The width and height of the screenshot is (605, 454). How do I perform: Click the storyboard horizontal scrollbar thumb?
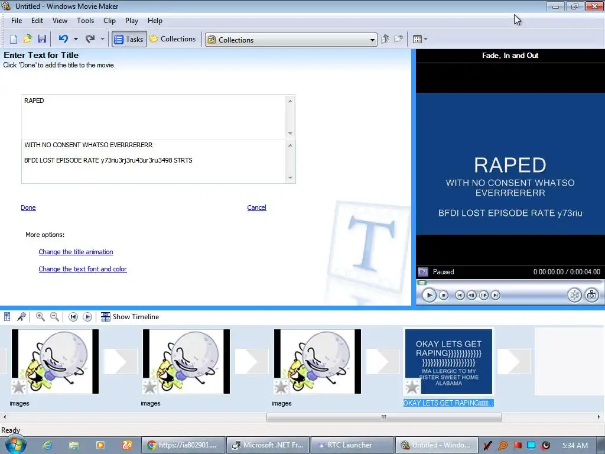coord(384,417)
